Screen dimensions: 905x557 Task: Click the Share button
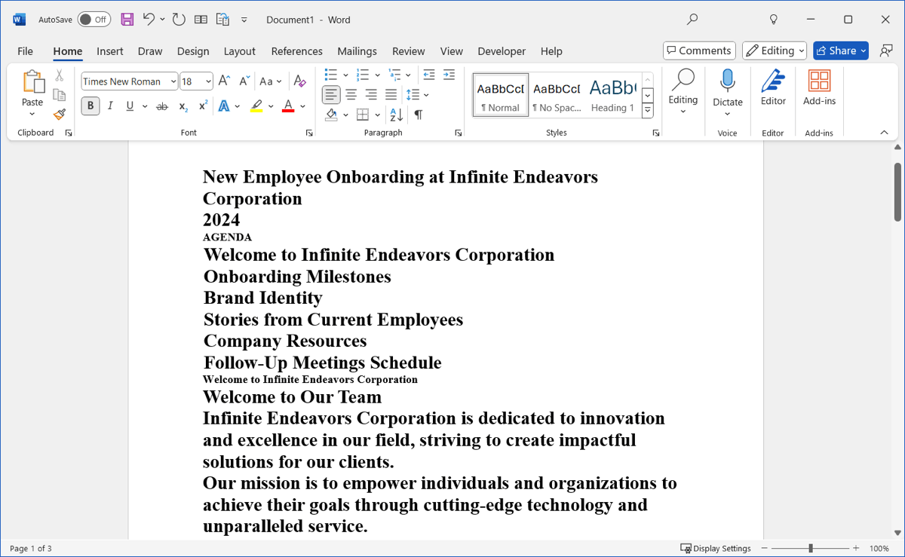[x=841, y=50]
